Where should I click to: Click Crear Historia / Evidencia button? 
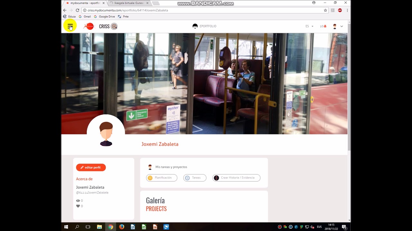236,178
